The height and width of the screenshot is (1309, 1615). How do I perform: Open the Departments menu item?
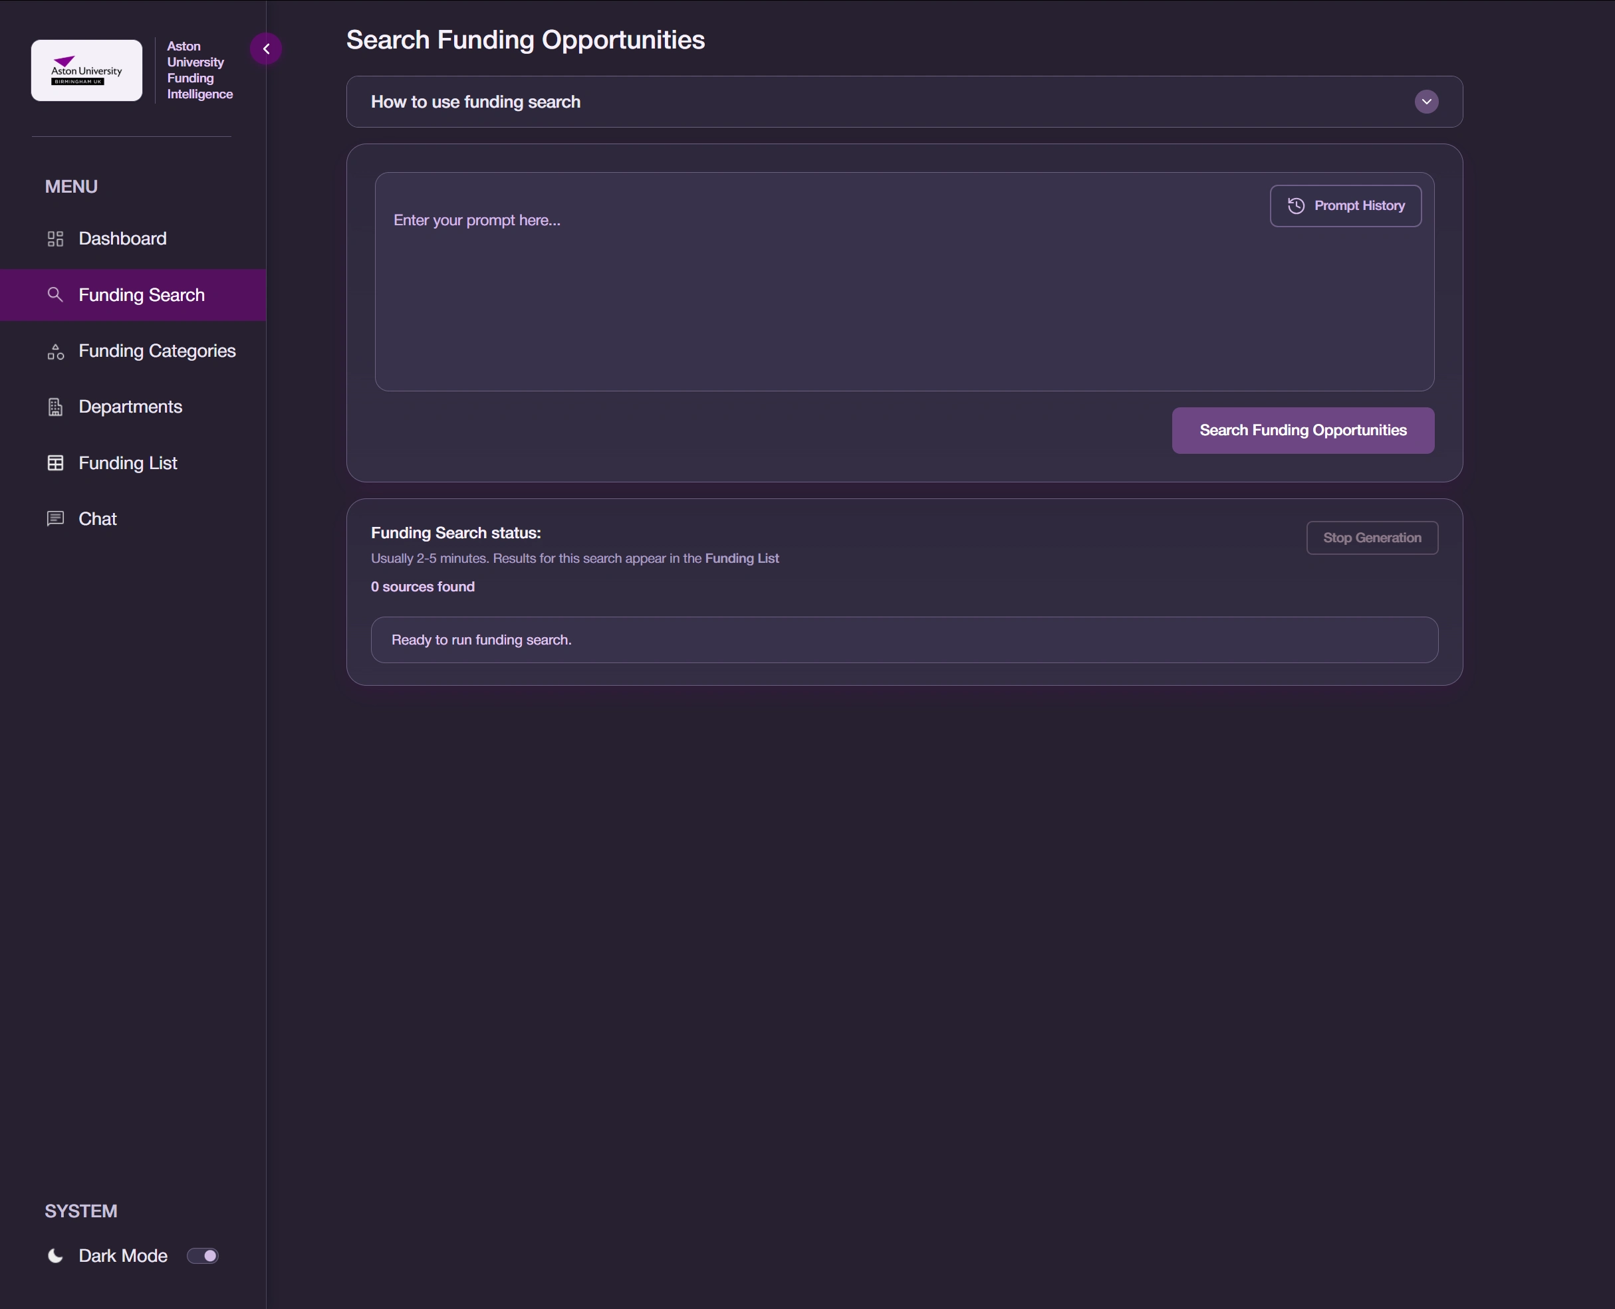point(130,407)
